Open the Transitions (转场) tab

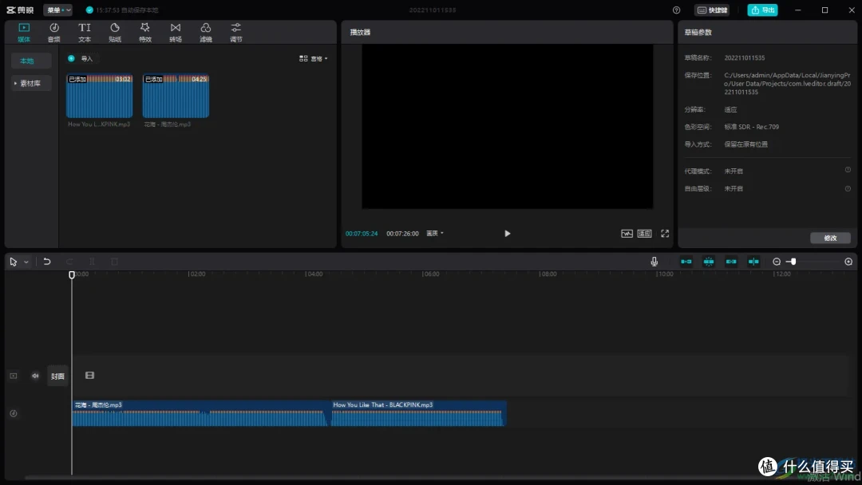176,33
